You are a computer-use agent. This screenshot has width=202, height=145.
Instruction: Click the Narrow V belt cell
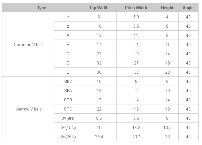point(28,109)
